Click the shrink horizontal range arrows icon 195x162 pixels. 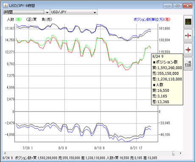click(188, 50)
